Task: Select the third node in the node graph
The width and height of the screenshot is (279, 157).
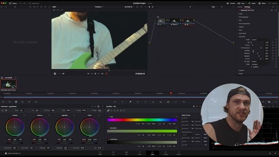Action: pyautogui.click(x=188, y=21)
